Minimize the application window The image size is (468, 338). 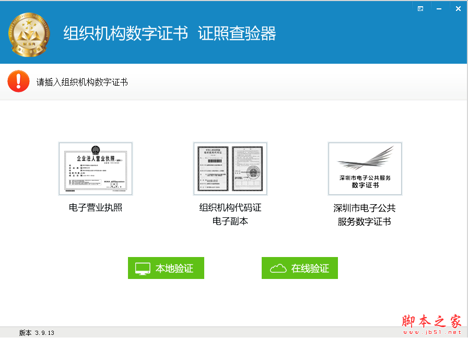point(439,8)
